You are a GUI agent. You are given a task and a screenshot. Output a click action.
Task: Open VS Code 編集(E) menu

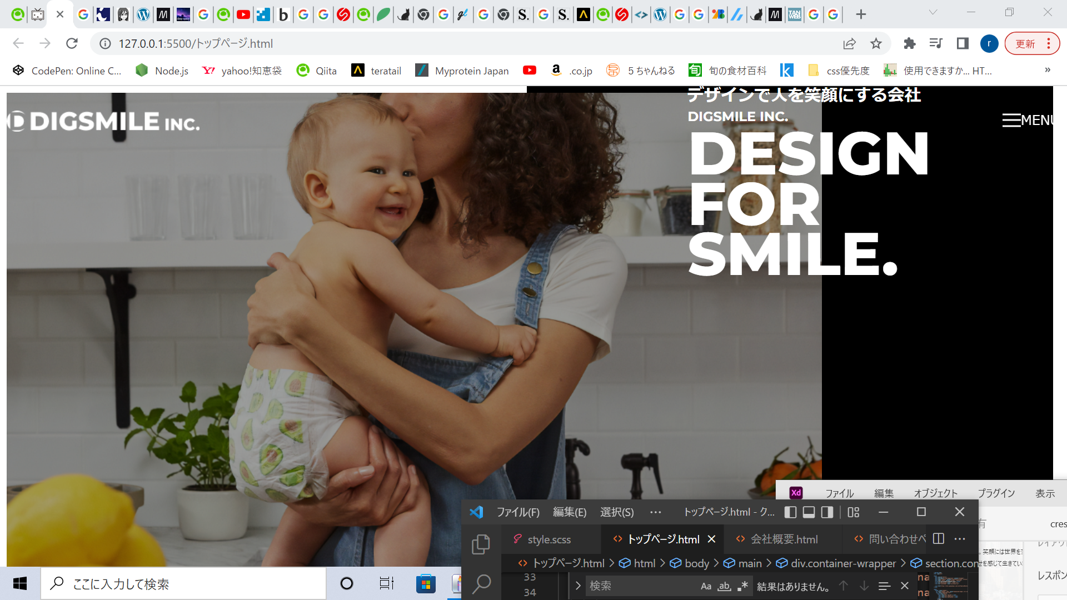570,512
